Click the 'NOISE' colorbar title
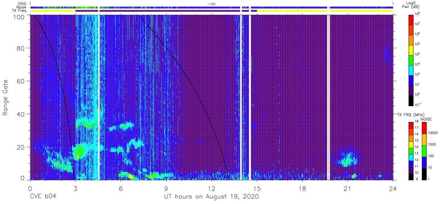 (426, 119)
